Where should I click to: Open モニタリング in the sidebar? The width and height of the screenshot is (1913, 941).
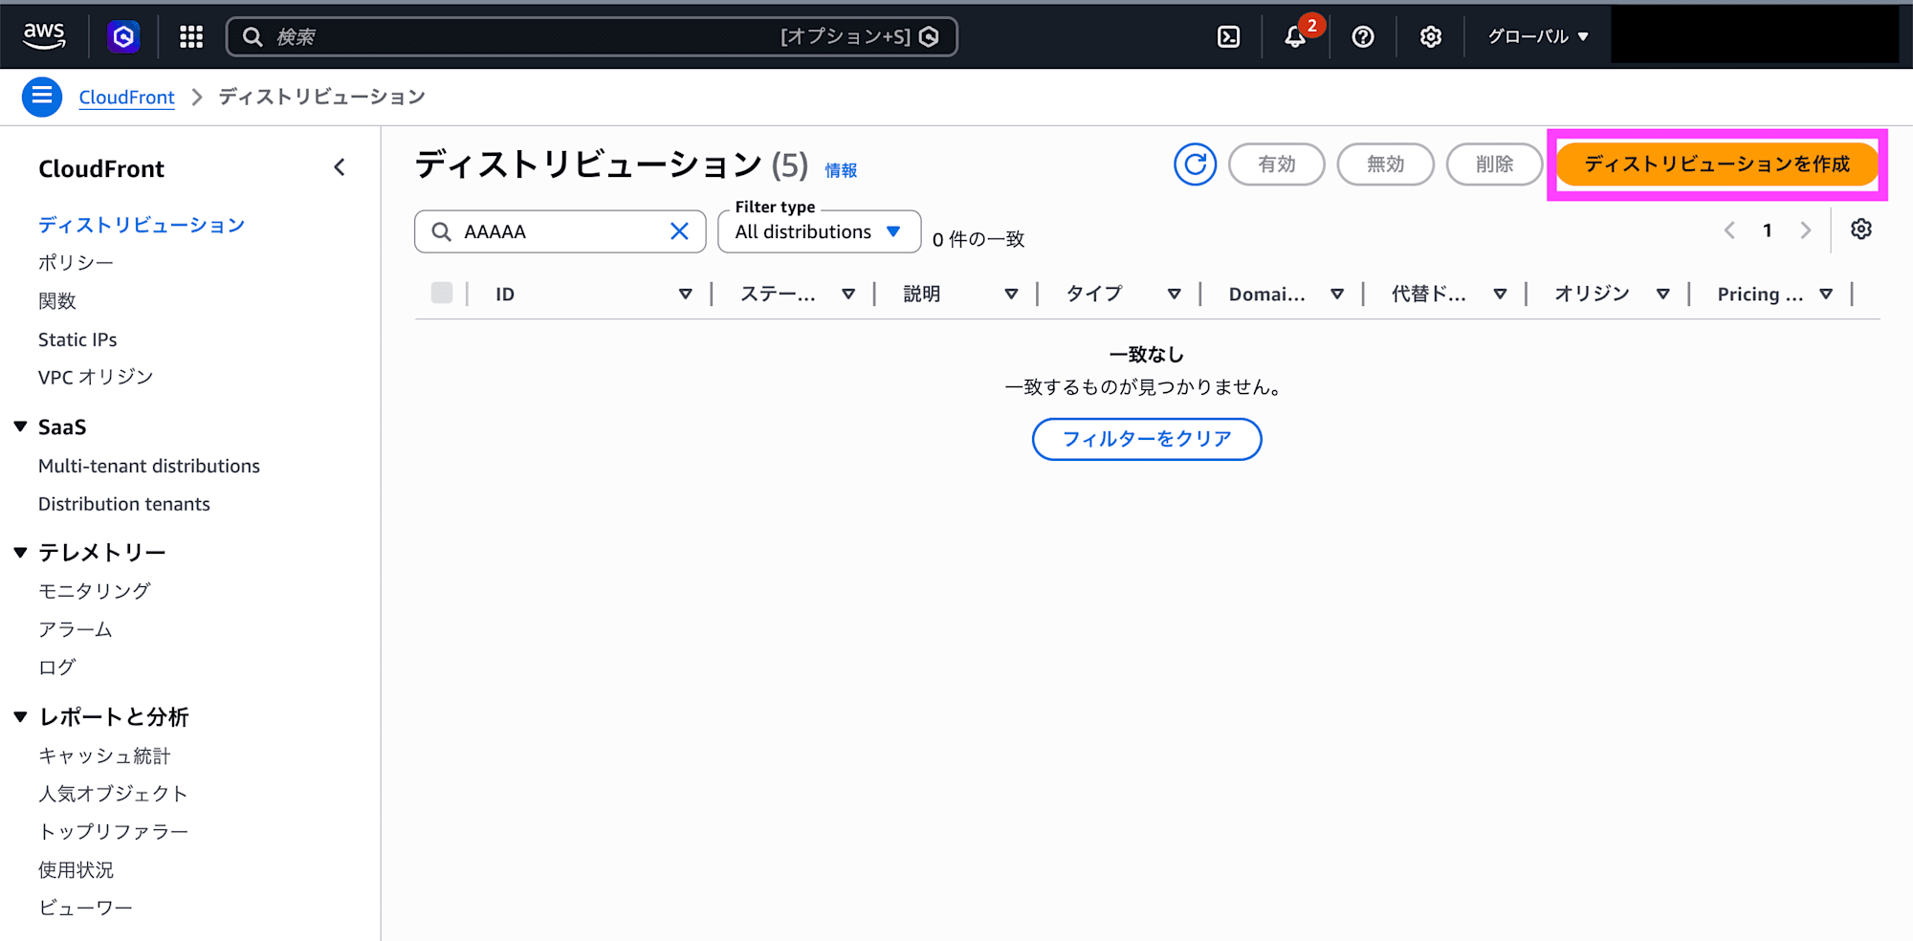(95, 591)
